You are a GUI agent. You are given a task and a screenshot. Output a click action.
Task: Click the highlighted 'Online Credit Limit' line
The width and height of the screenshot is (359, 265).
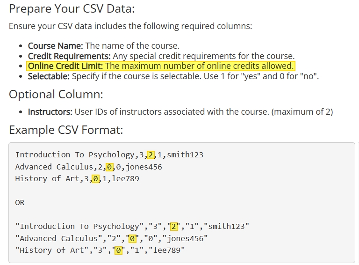pos(161,66)
